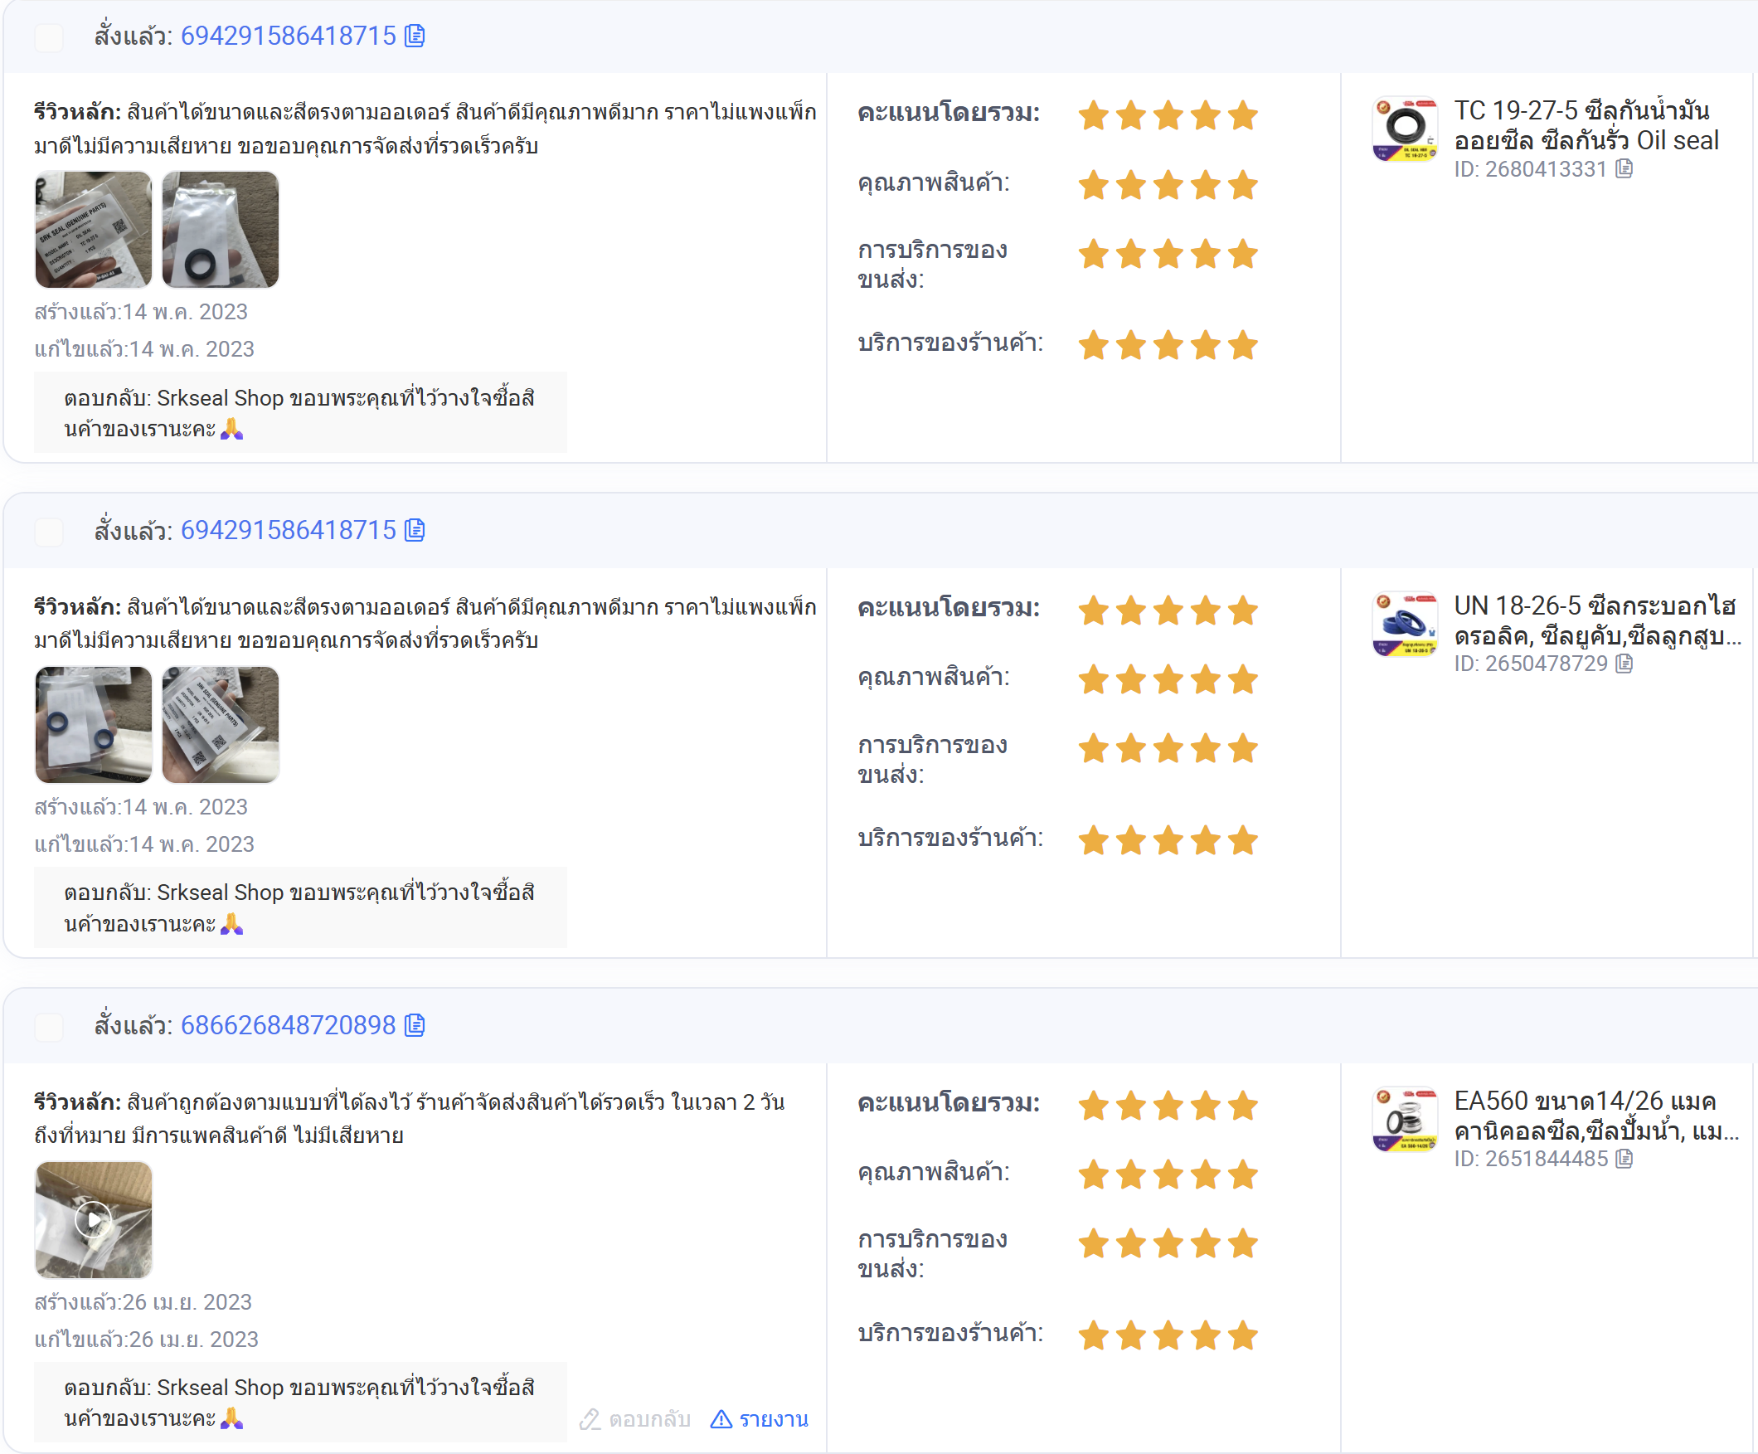Copy order number 686626848720898

point(415,1025)
